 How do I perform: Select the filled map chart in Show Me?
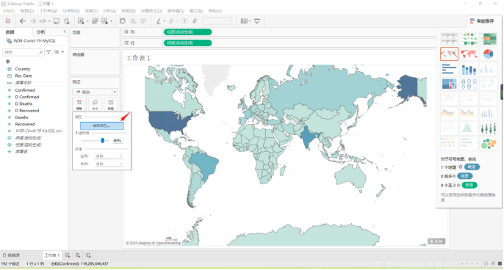468,54
